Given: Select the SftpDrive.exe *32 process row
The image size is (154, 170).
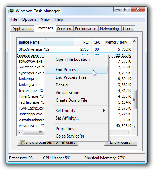Looking at the screenshot, I should click(74, 49).
